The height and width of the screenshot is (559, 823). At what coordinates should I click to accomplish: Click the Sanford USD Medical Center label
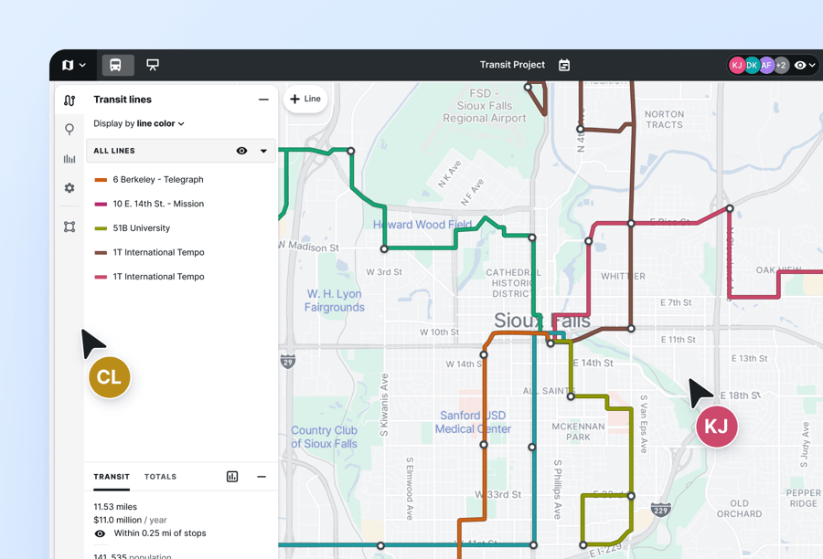[473, 422]
